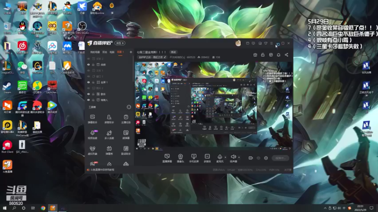Show the hidden 文本 1 source
This screenshot has width=378, height=212.
[x=88, y=70]
